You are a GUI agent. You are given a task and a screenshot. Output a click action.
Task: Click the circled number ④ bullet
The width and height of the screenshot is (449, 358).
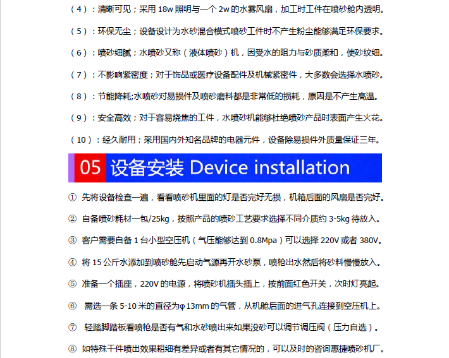73,262
